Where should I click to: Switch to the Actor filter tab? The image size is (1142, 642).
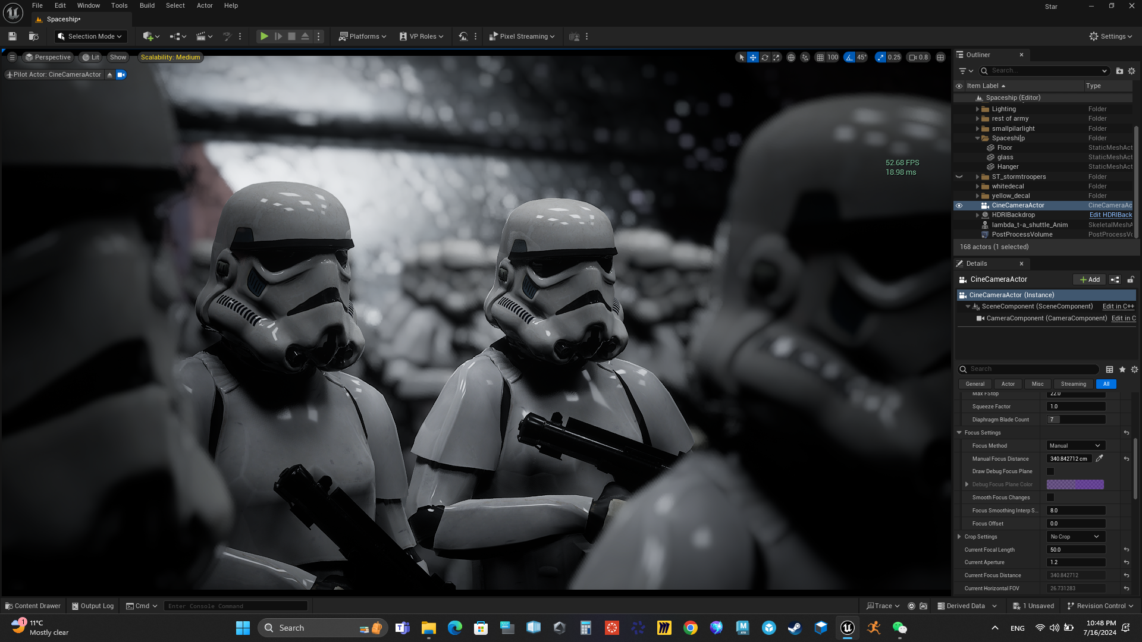(1008, 384)
